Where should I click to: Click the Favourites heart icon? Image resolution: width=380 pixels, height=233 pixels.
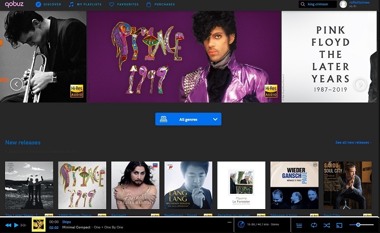point(111,5)
